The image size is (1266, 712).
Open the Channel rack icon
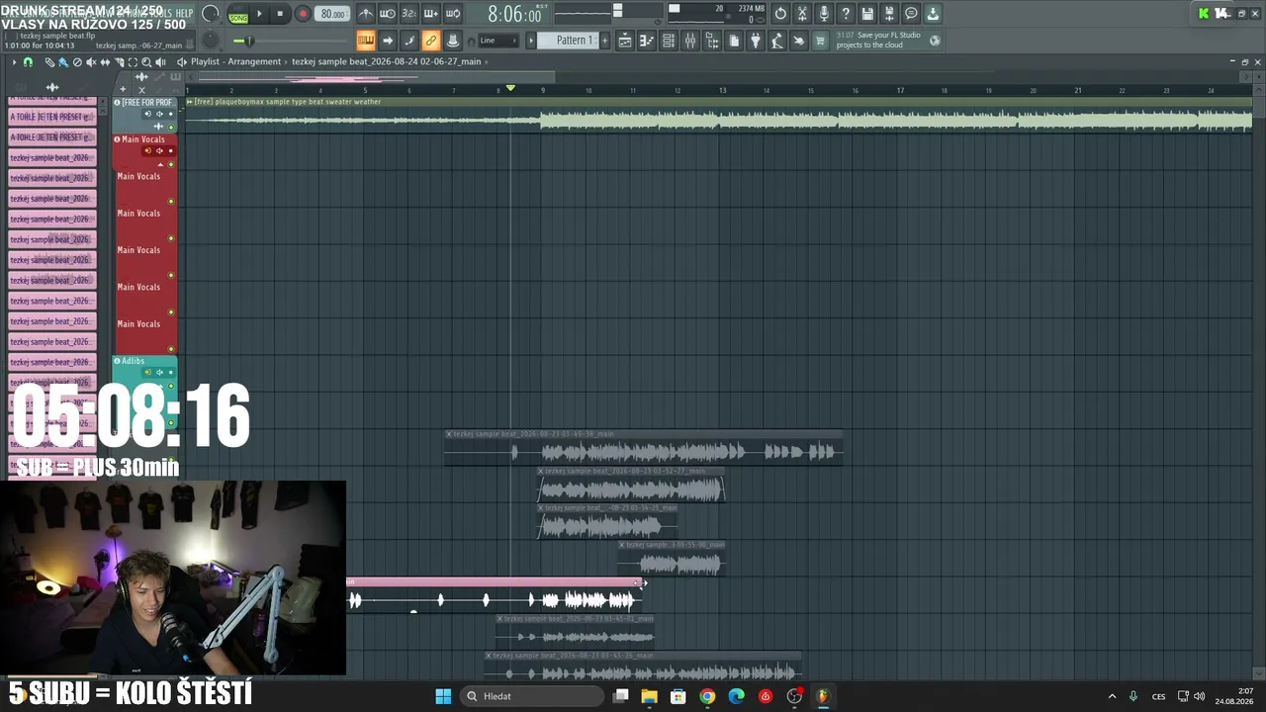click(669, 41)
